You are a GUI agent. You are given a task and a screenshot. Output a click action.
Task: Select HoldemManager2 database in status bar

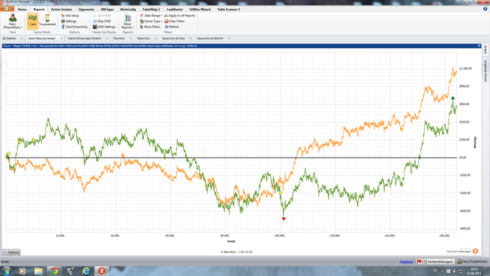click(438, 261)
